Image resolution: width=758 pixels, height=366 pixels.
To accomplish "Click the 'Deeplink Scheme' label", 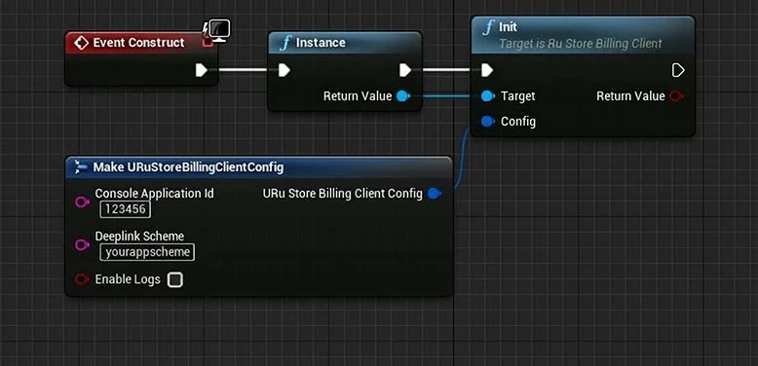I will click(139, 237).
